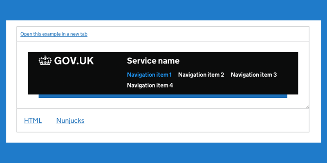This screenshot has width=327, height=163.
Task: Click white preview margin left of black header
Action: point(22,73)
